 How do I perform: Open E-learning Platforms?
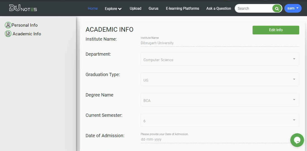coord(182,8)
